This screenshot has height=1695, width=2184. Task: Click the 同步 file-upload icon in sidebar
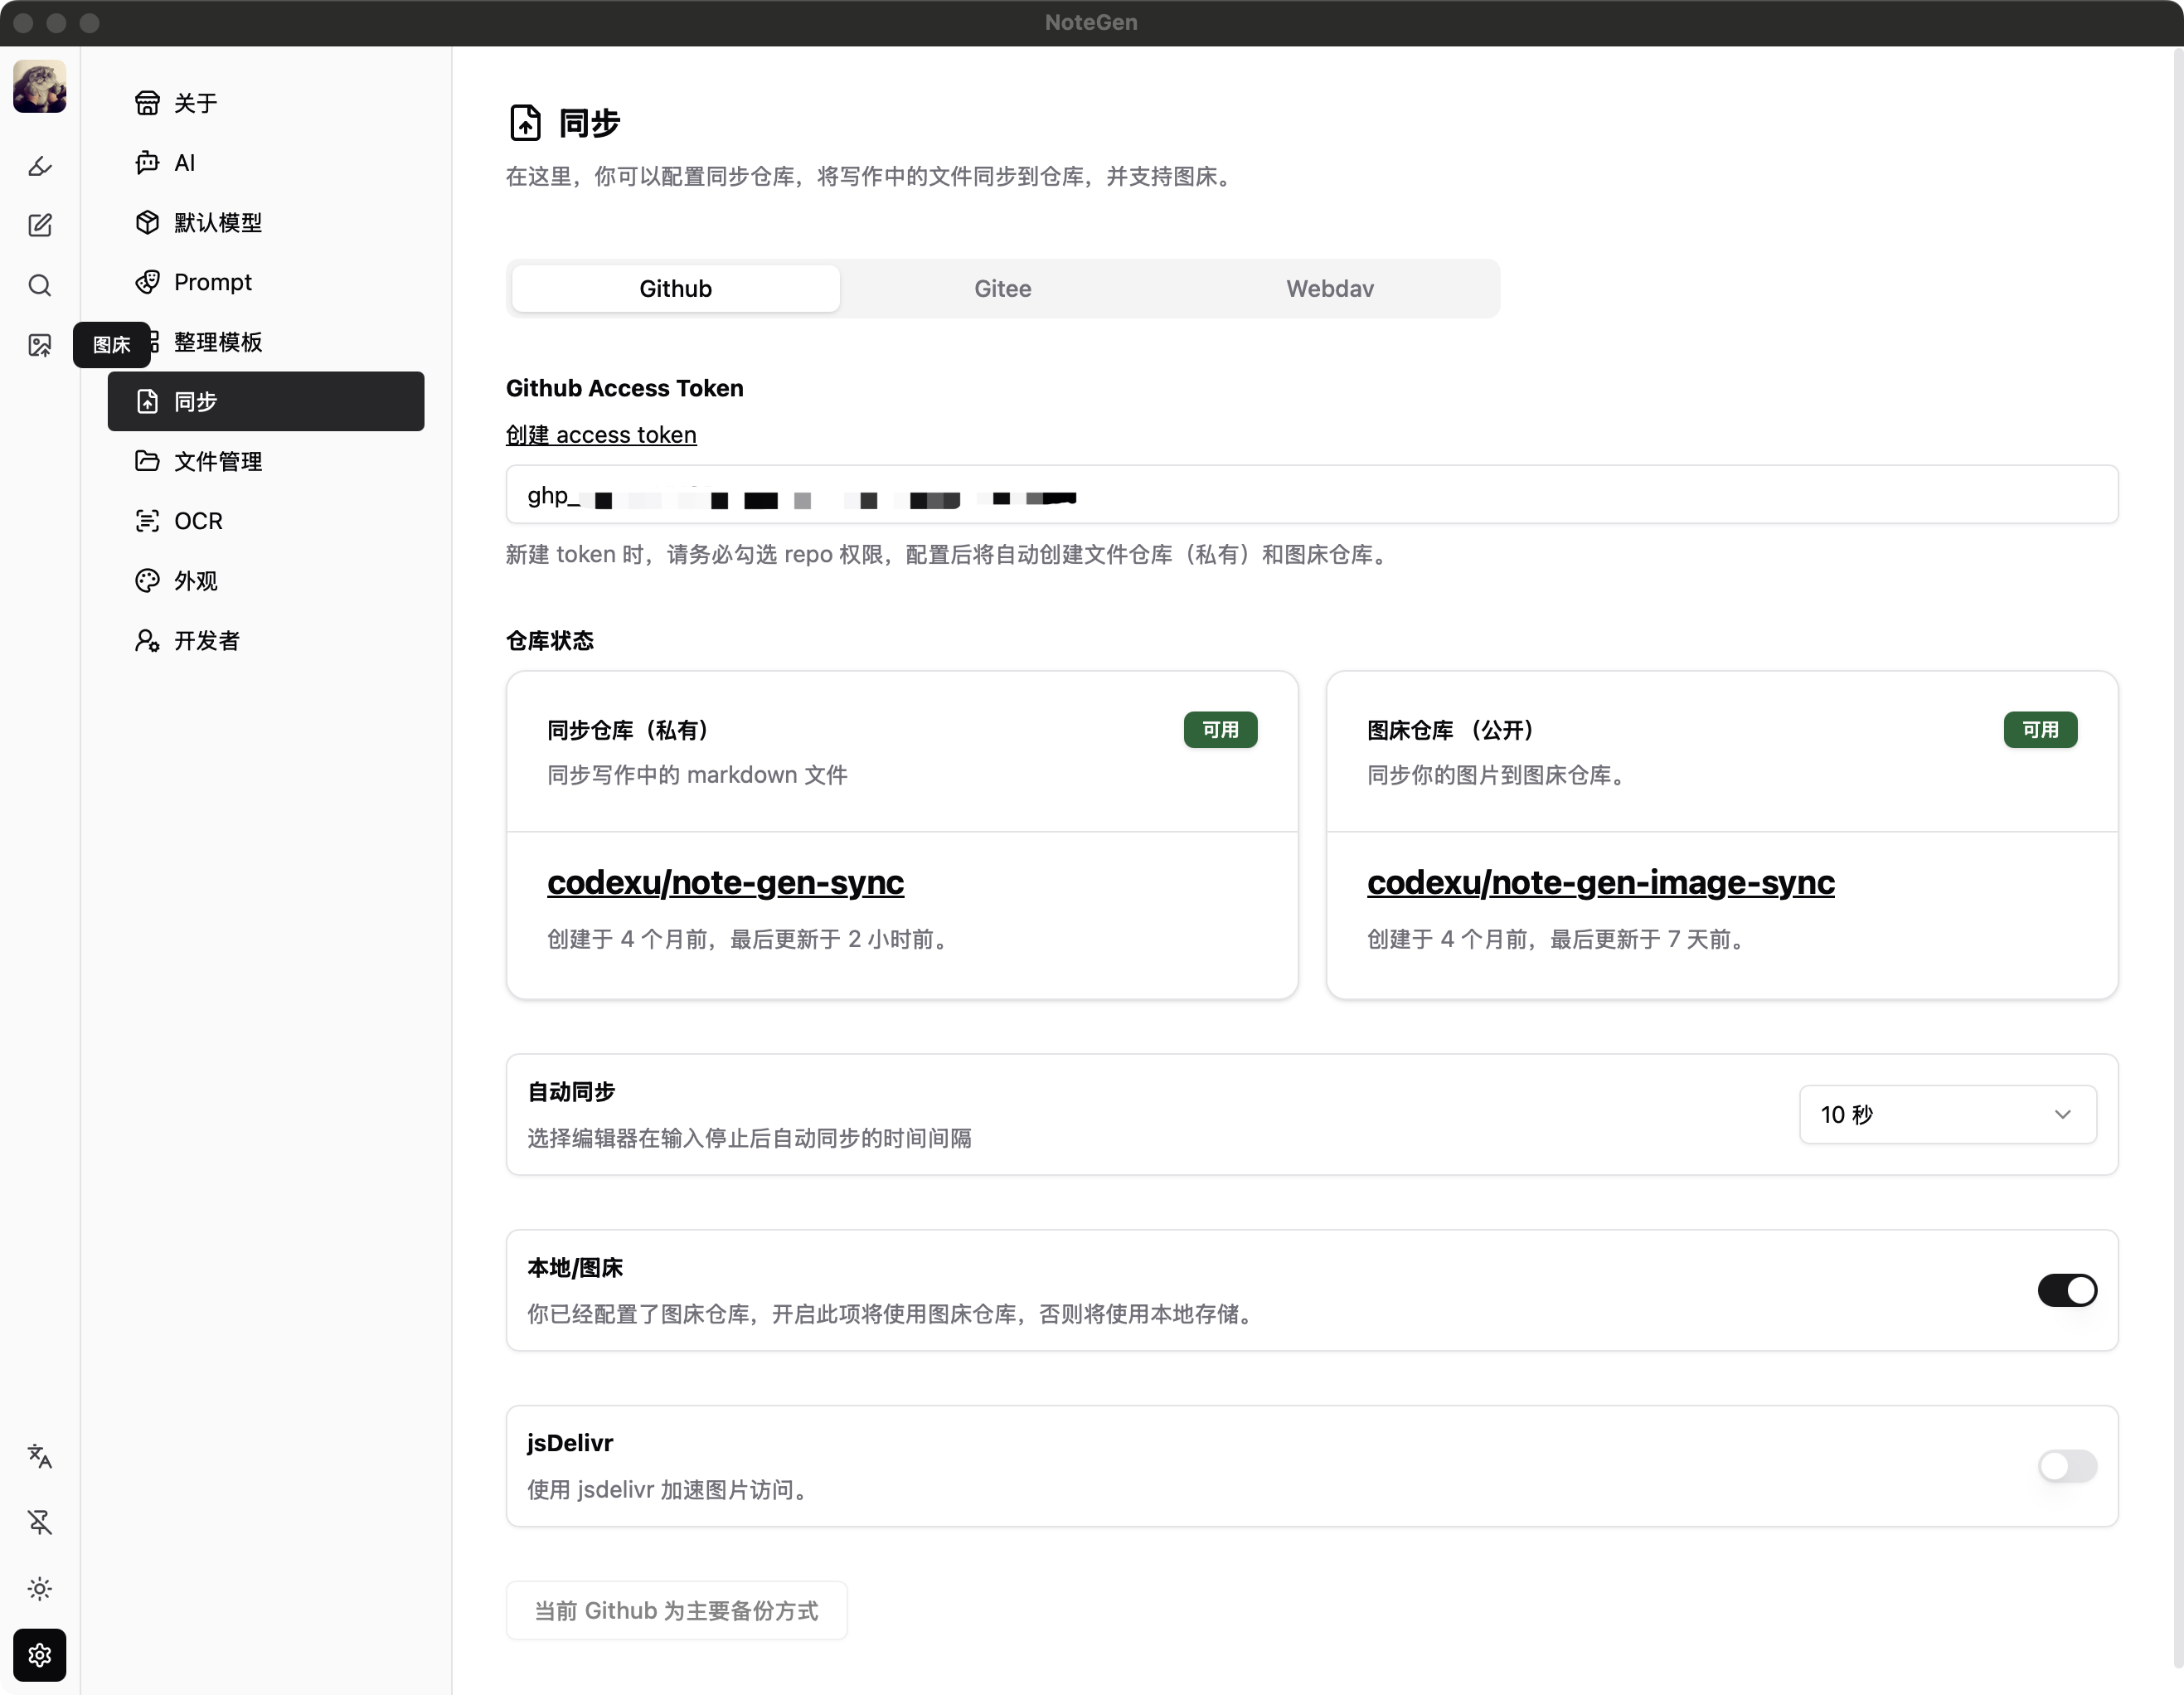tap(147, 401)
